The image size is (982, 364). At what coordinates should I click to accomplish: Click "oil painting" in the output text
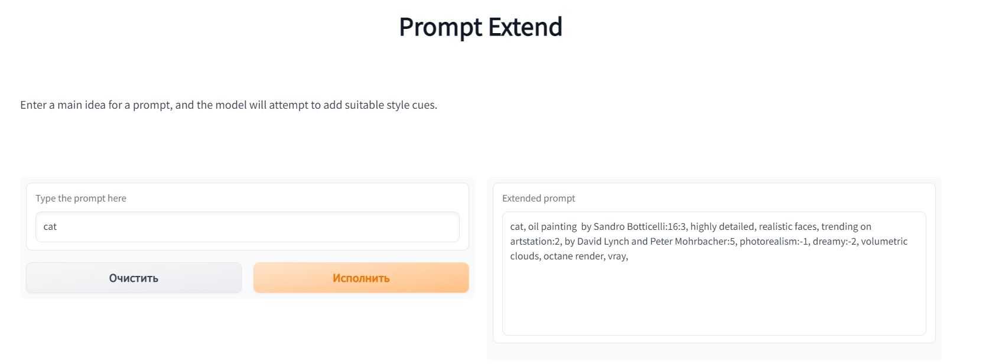click(552, 227)
